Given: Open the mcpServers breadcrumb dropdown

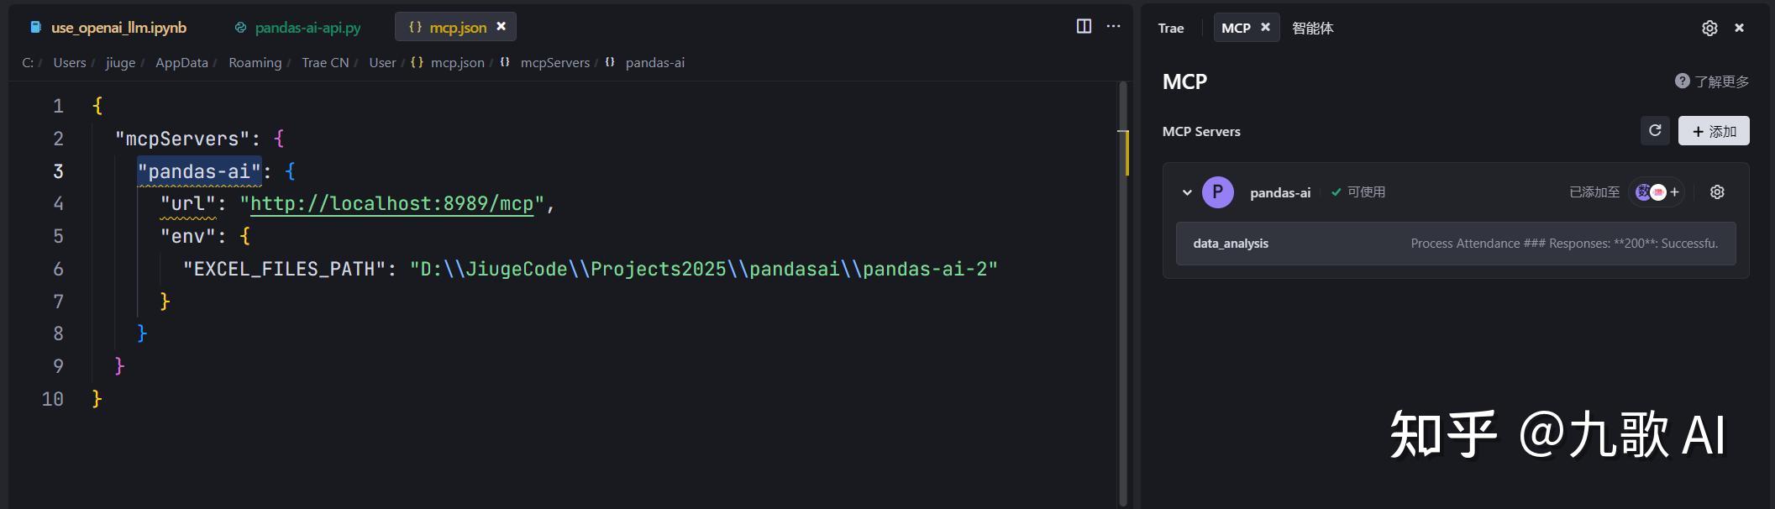Looking at the screenshot, I should tap(554, 63).
